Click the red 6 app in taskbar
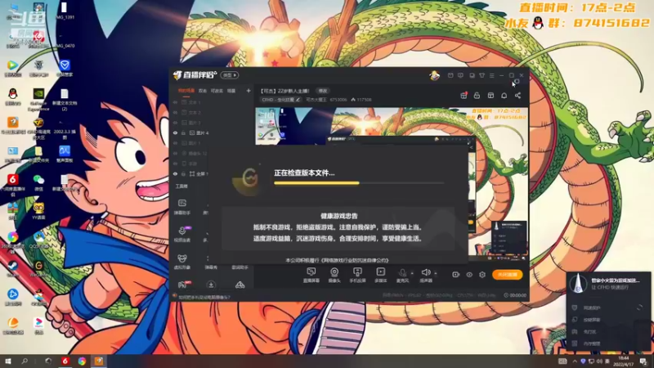The height and width of the screenshot is (368, 654). (65, 361)
